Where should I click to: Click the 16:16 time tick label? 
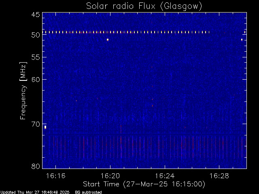coord(56,176)
